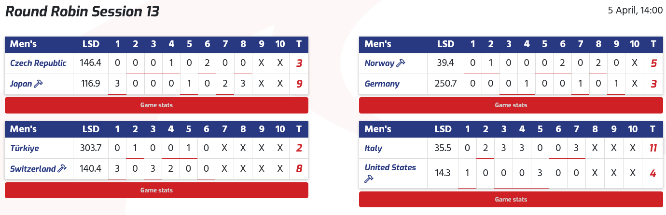The width and height of the screenshot is (666, 215).
Task: Click the hammer icon beside Switzerland
Action: click(62, 169)
